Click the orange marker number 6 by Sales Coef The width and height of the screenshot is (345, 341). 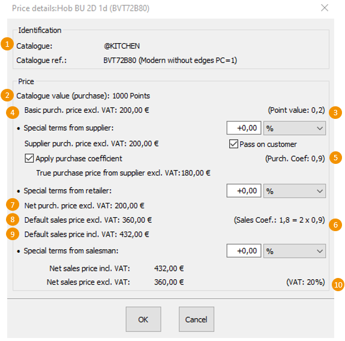pyautogui.click(x=335, y=225)
